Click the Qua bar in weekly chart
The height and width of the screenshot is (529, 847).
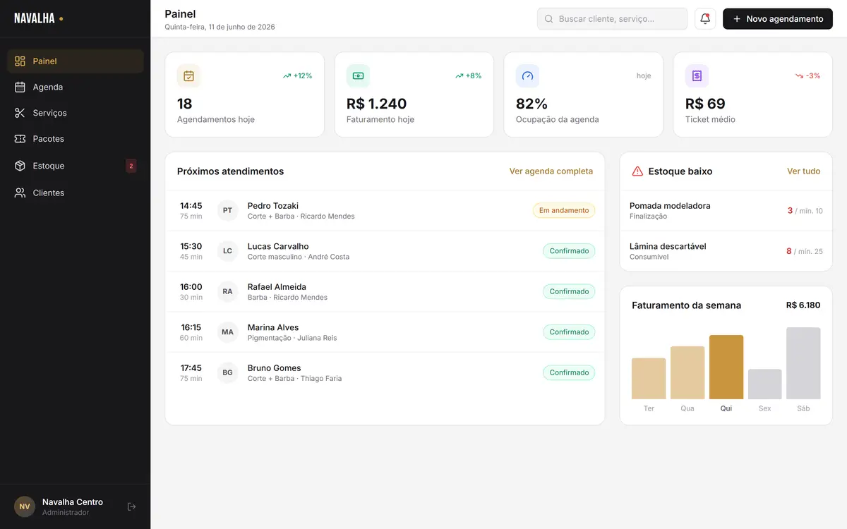coord(687,373)
